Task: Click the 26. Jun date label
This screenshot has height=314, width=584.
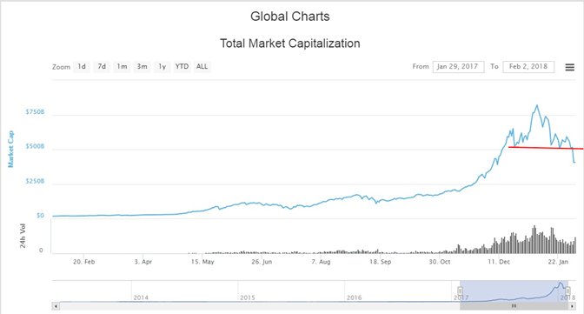Action: point(262,262)
